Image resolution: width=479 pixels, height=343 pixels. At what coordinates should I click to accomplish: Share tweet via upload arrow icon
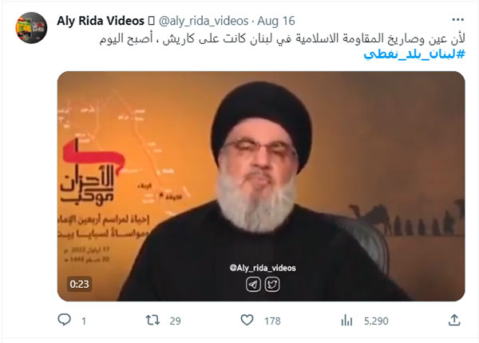pos(454,320)
